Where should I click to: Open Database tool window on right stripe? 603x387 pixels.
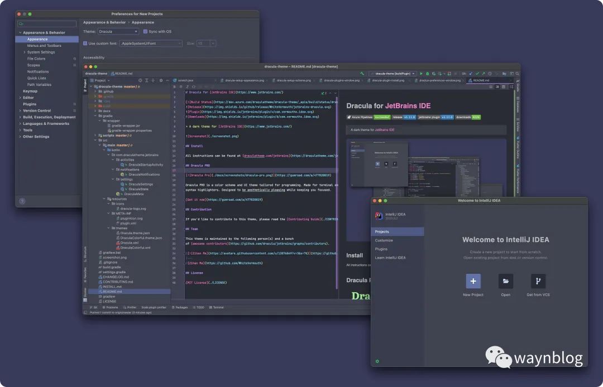pyautogui.click(x=518, y=104)
